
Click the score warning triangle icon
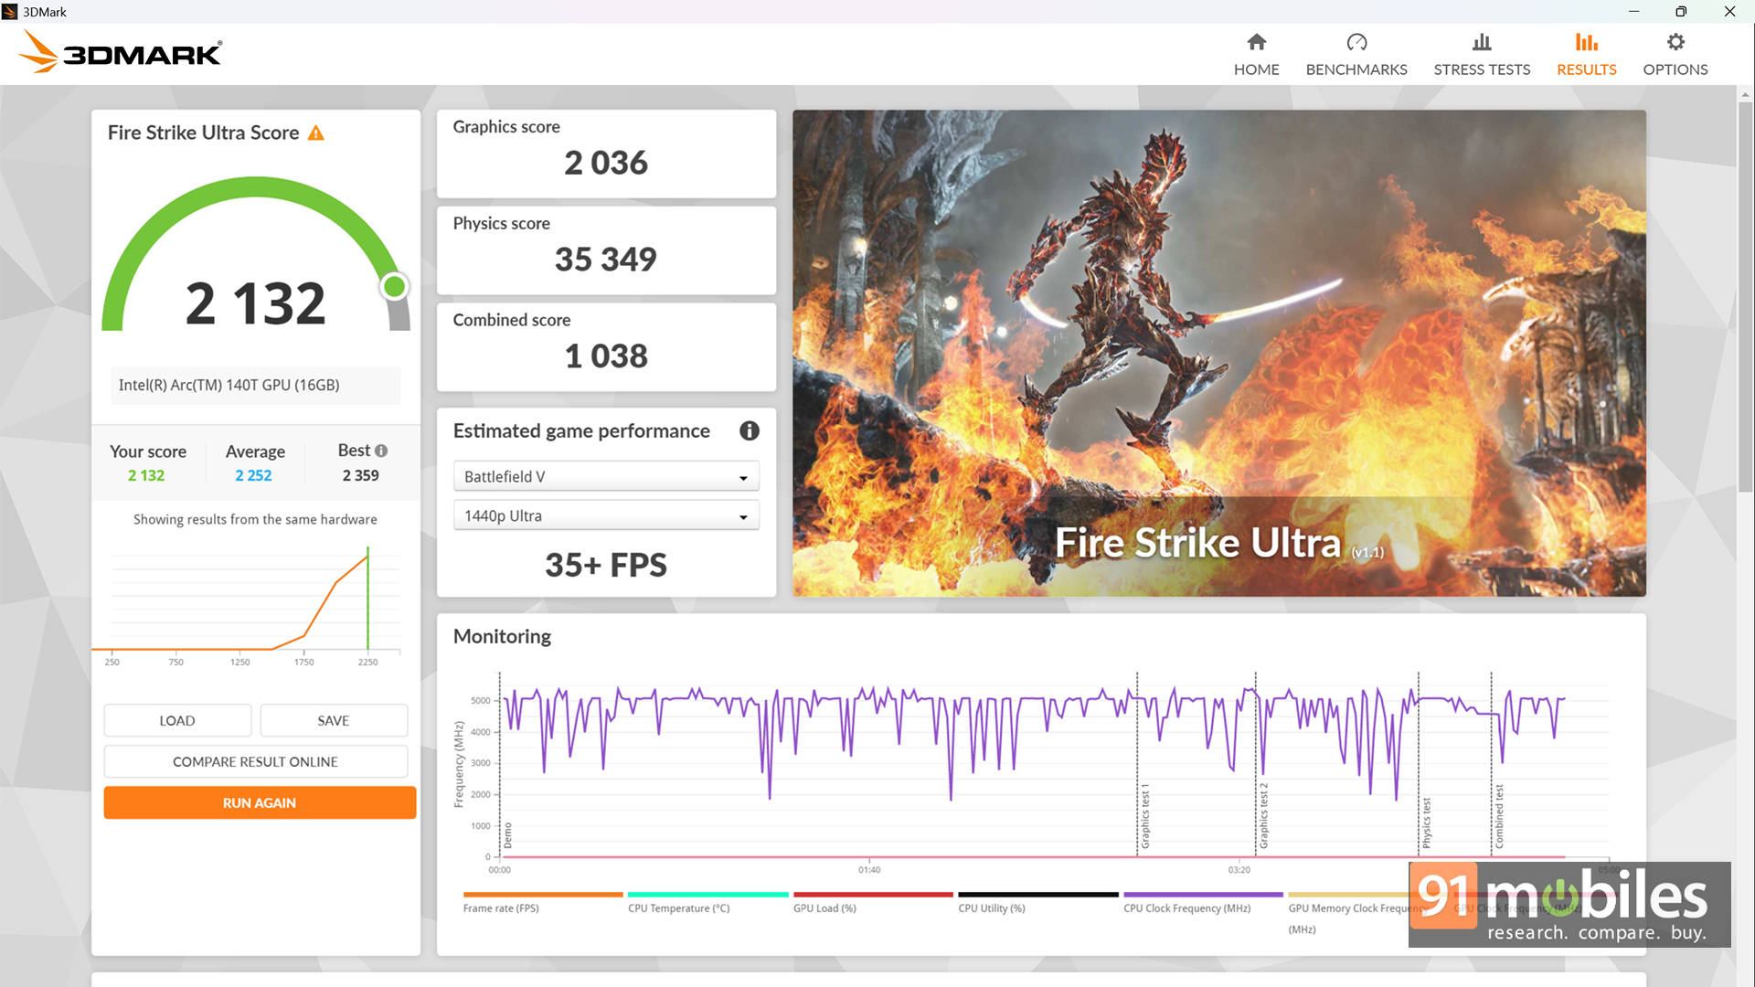point(316,133)
